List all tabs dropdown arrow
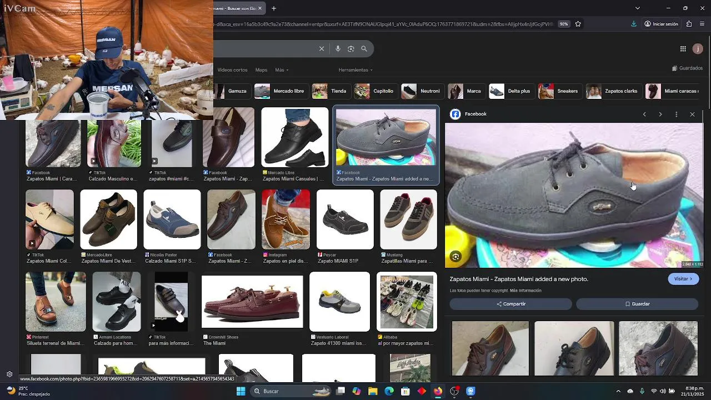The width and height of the screenshot is (711, 400). (637, 8)
